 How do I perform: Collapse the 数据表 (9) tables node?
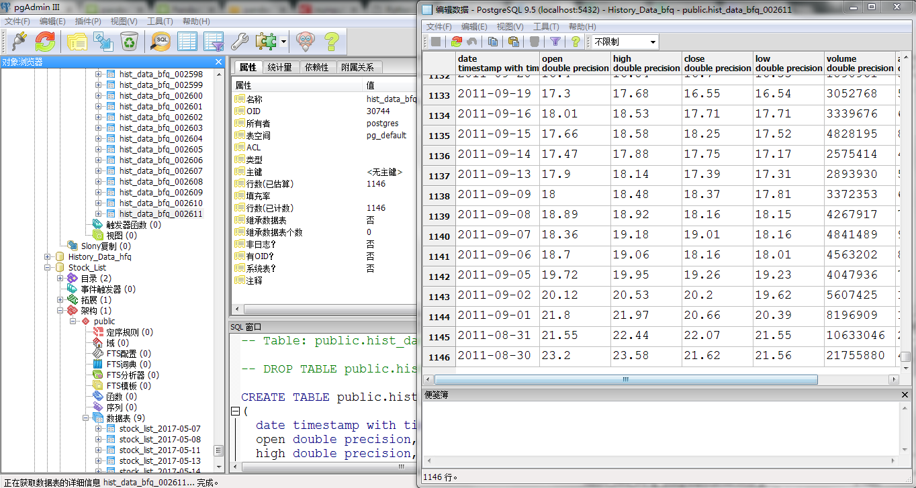(86, 418)
